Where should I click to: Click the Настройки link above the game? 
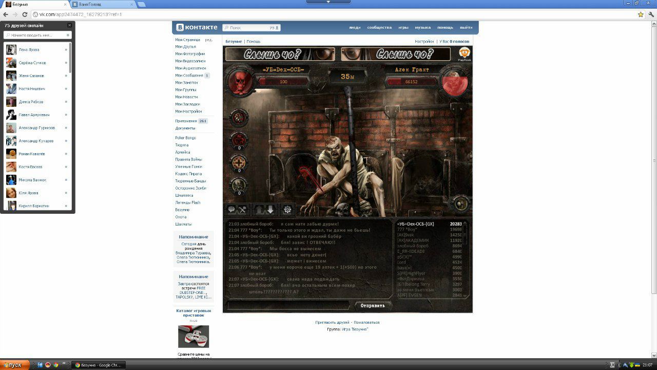click(x=424, y=42)
